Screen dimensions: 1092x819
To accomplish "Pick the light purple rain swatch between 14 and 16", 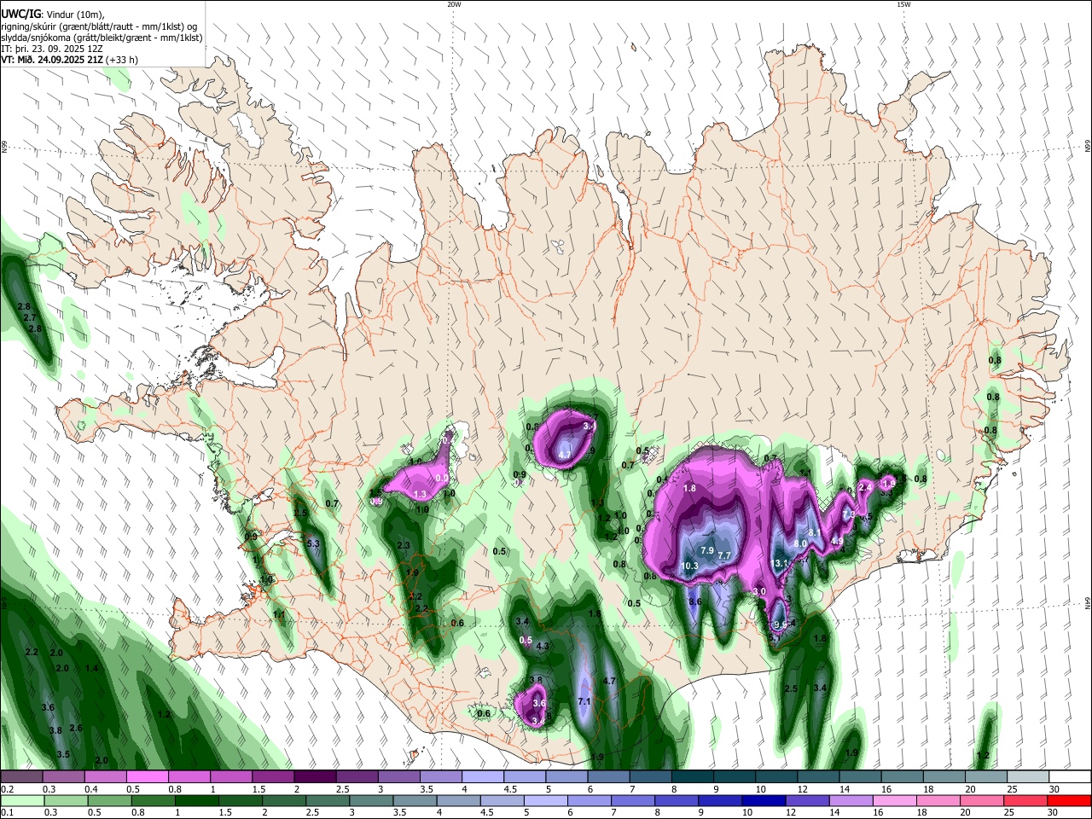I will coord(851,800).
